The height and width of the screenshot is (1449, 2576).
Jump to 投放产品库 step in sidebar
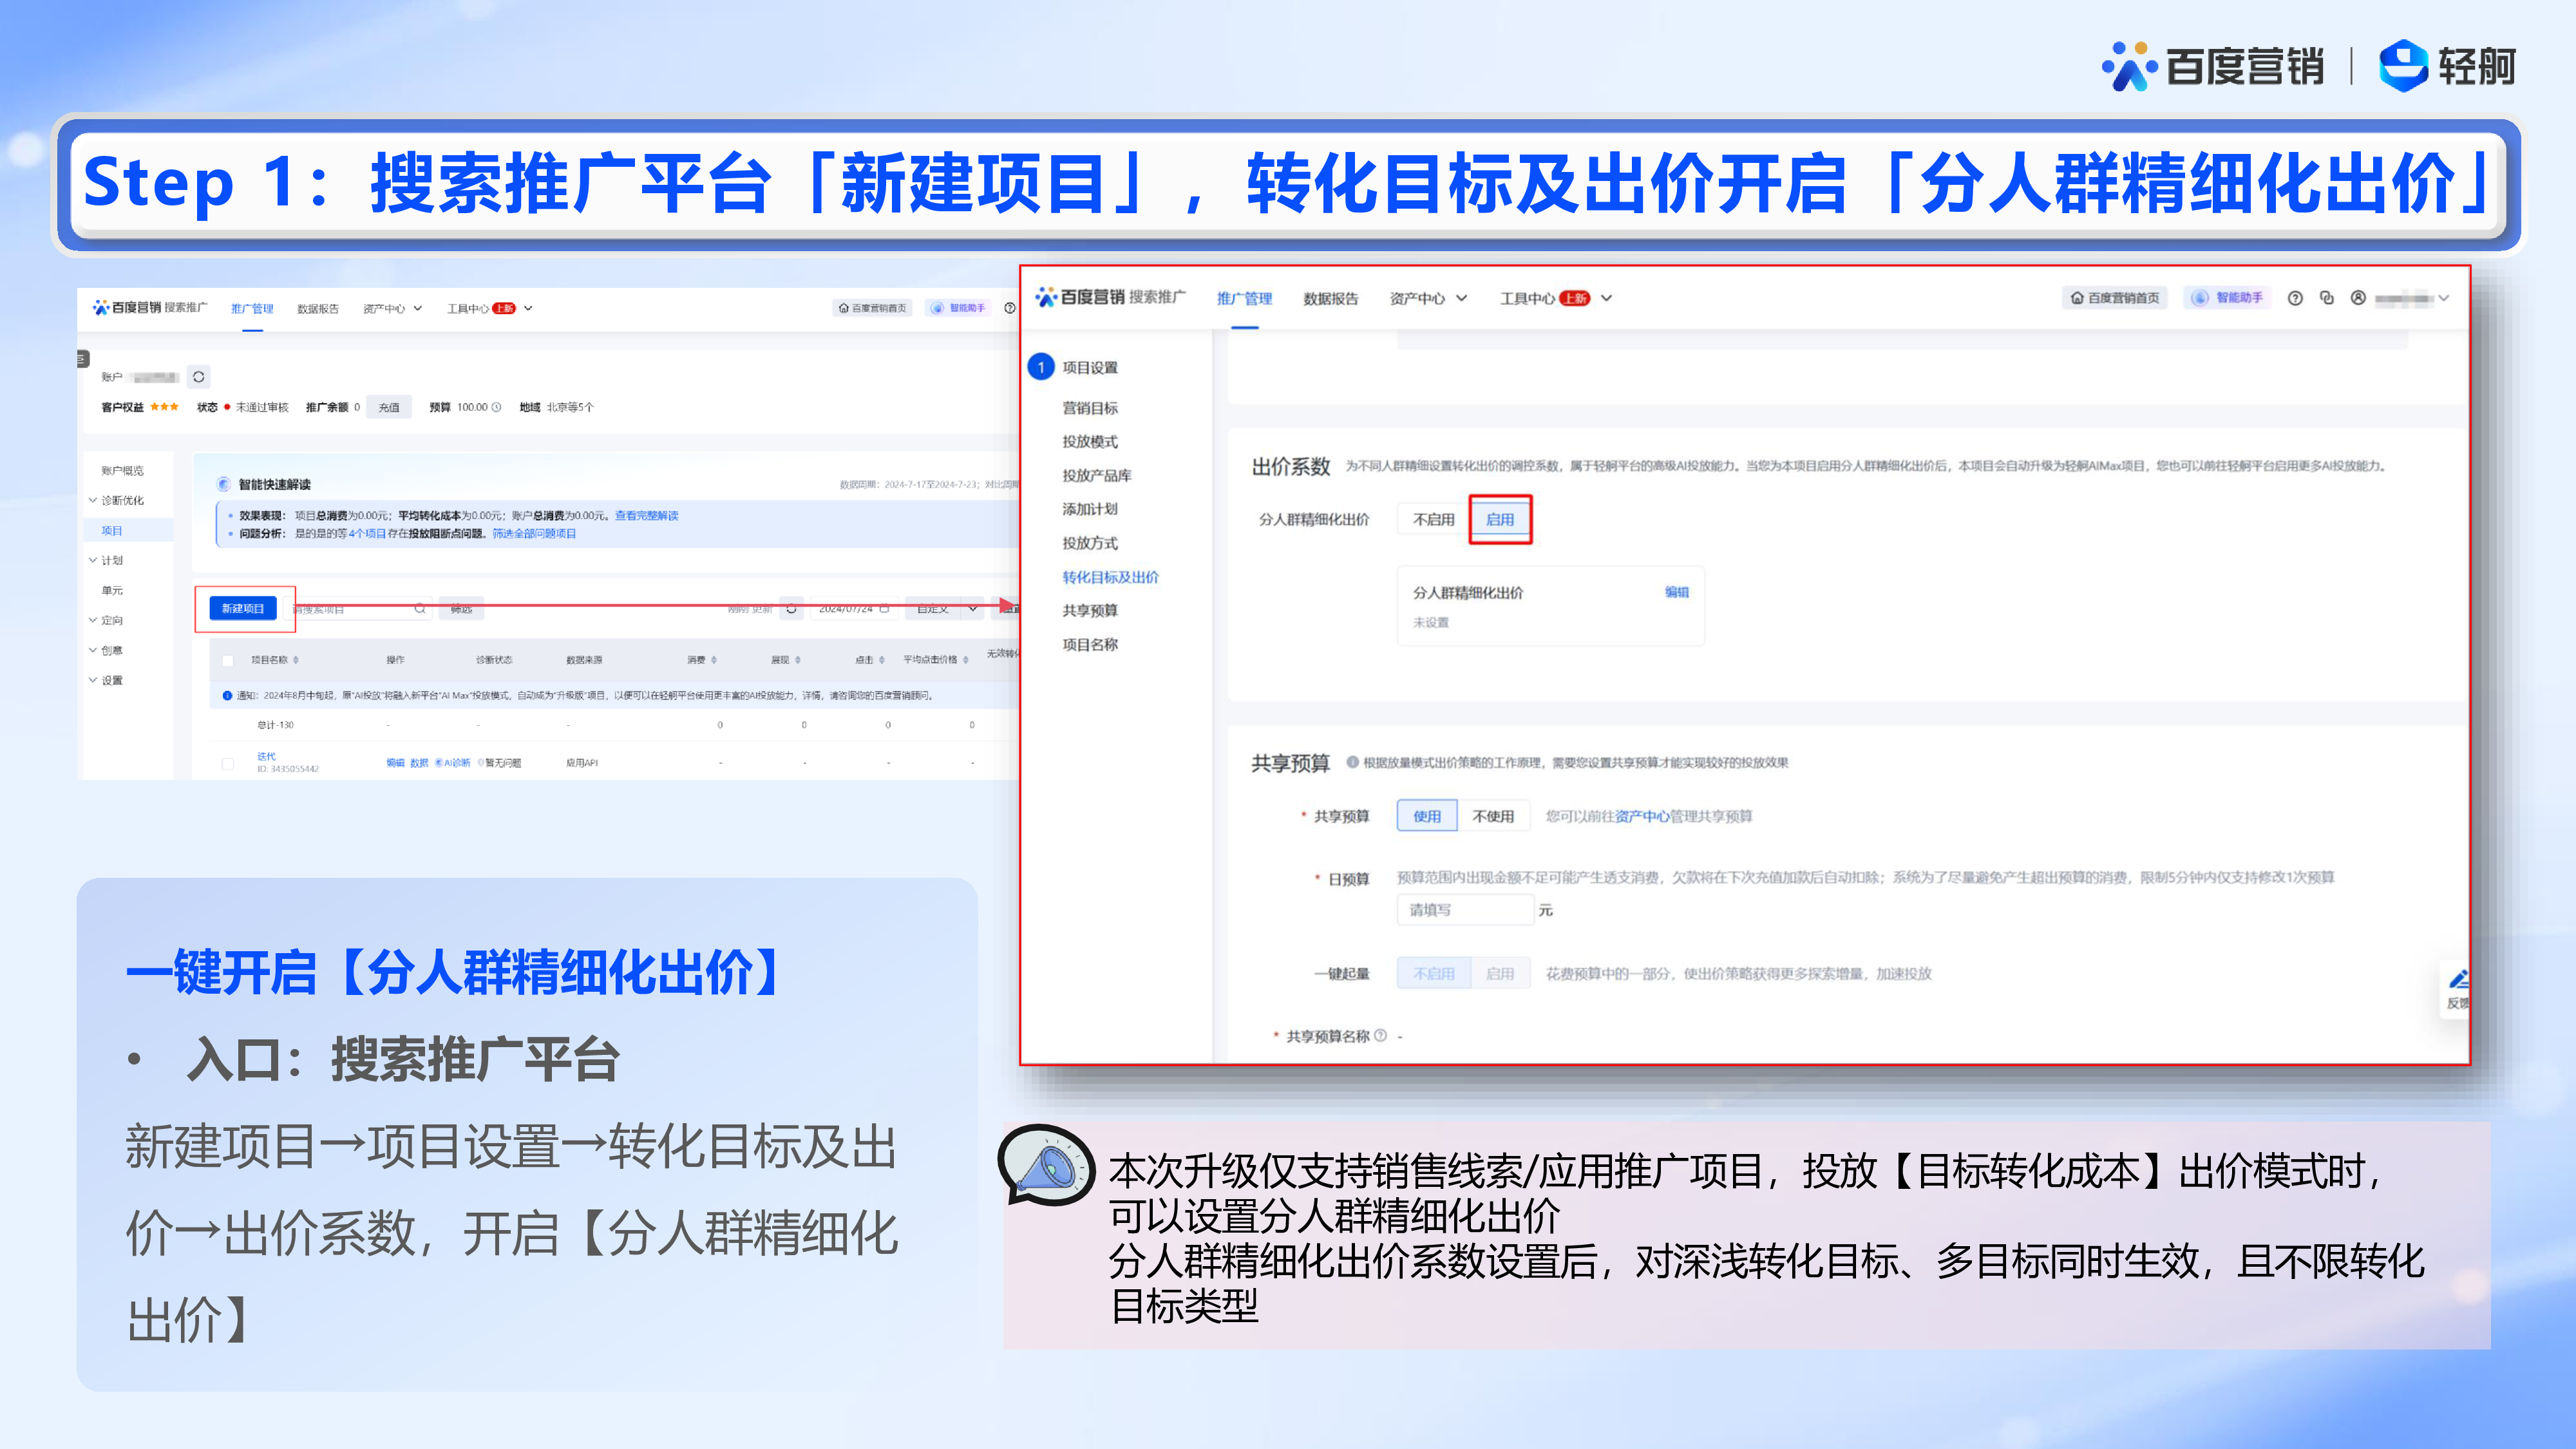[1097, 475]
